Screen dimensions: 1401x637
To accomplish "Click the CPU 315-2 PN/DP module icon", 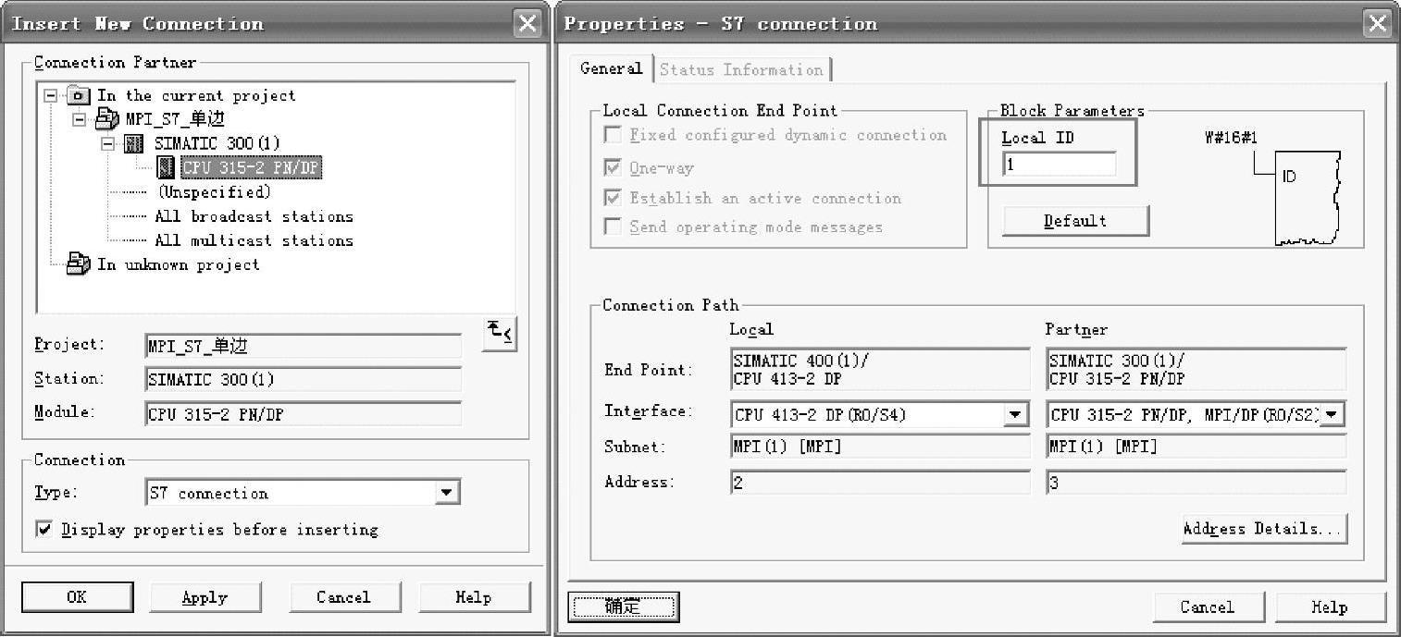I will click(x=166, y=167).
